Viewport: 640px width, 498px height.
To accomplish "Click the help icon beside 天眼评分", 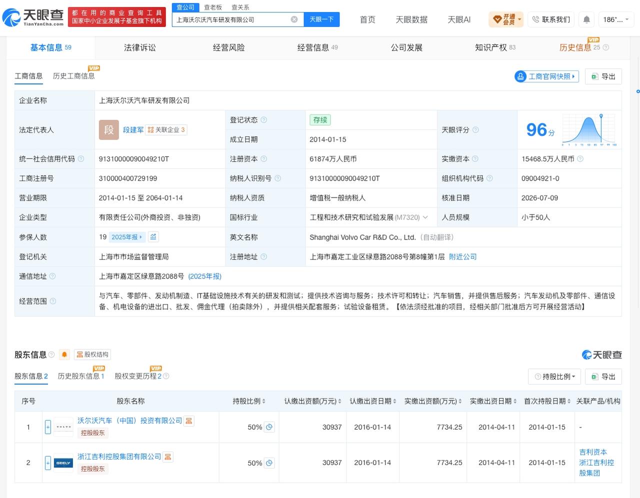I will pyautogui.click(x=475, y=130).
